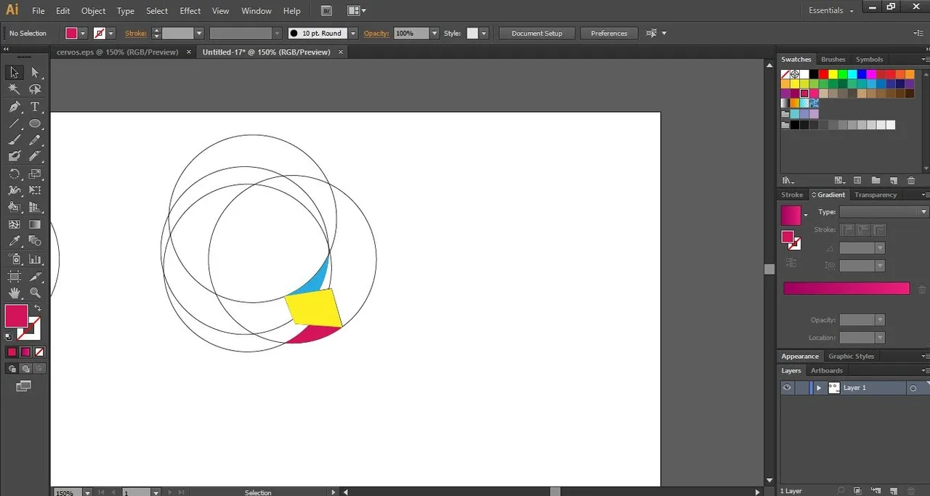Open the fill color dropdown in control bar

83,33
